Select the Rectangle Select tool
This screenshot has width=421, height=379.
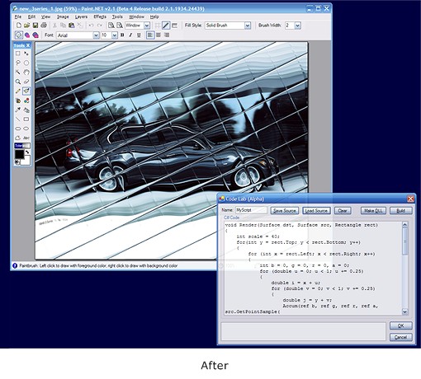[x=18, y=54]
